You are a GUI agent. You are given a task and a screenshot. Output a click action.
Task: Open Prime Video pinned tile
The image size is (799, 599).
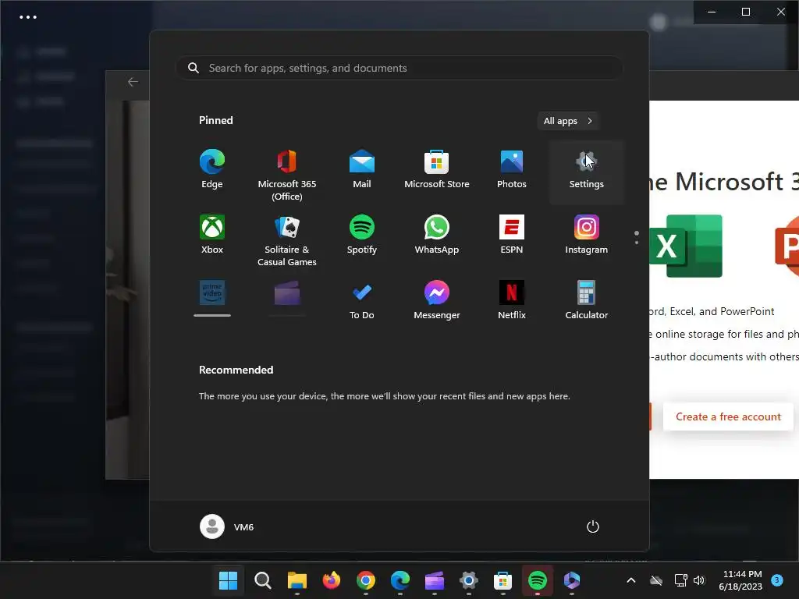click(212, 298)
